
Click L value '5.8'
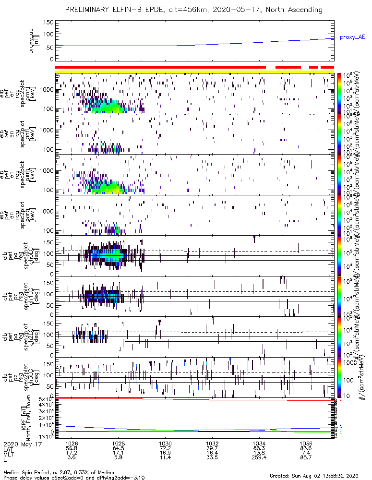pos(119,457)
